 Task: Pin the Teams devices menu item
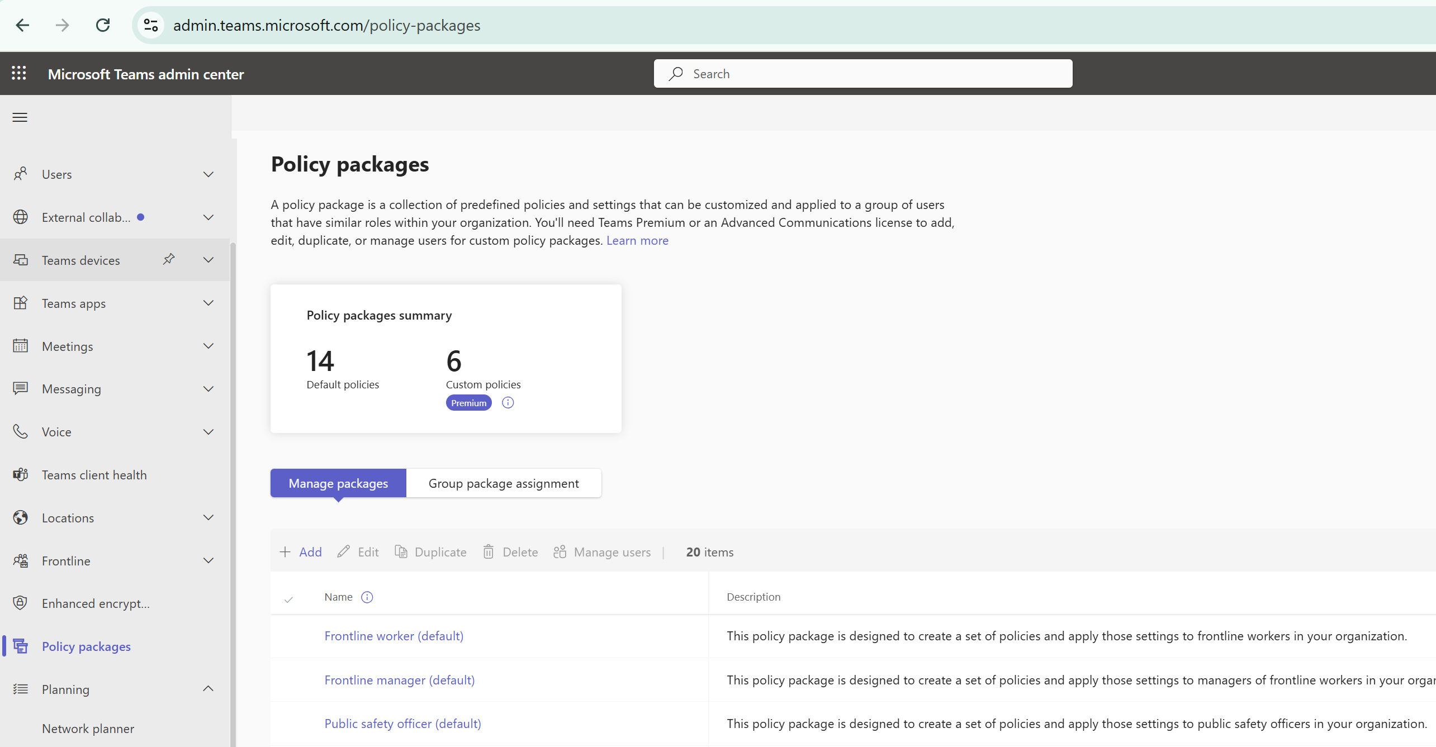169,259
